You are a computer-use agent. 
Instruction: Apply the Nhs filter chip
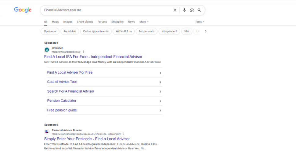187,31
